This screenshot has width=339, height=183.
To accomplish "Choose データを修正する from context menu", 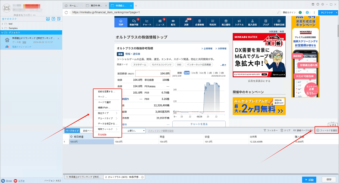I will [x=107, y=124].
